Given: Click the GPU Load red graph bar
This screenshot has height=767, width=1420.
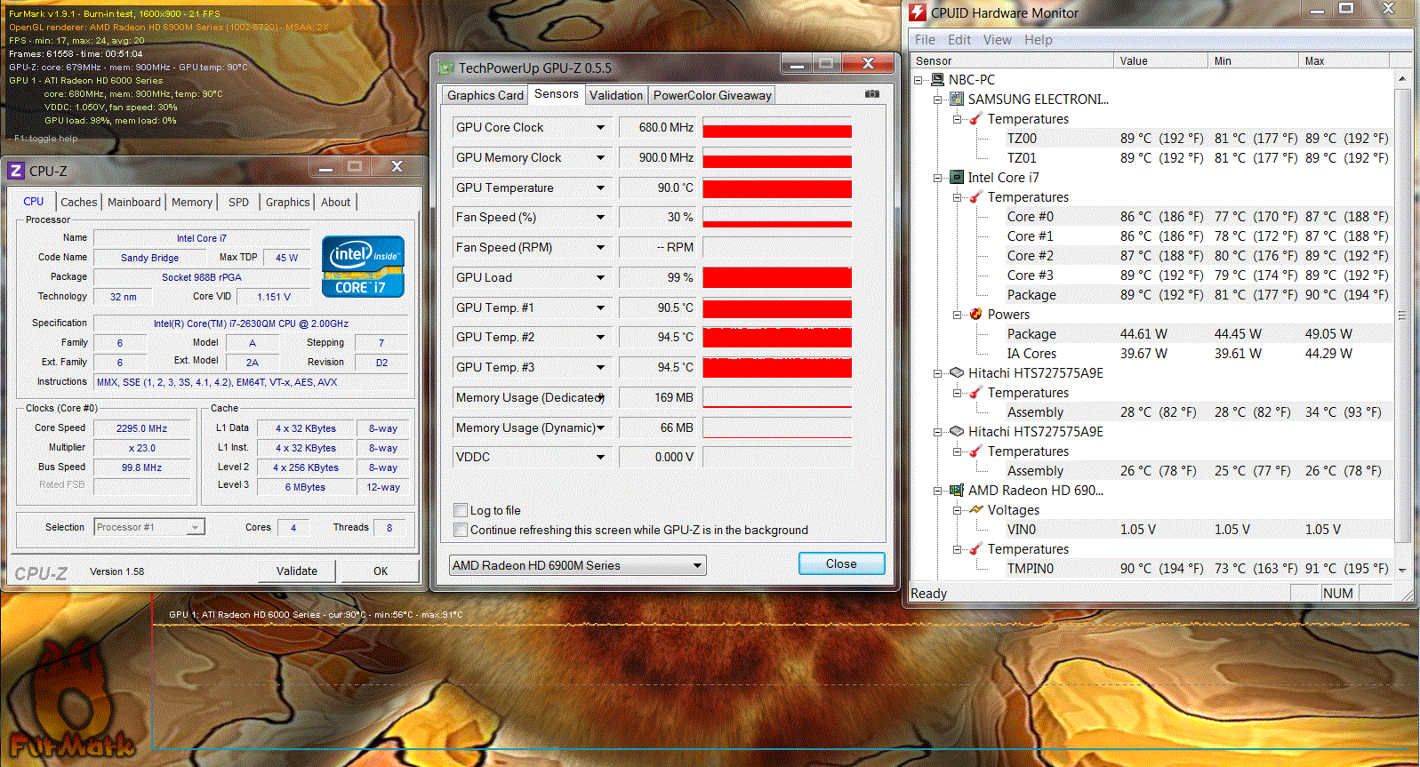Looking at the screenshot, I should click(x=777, y=278).
